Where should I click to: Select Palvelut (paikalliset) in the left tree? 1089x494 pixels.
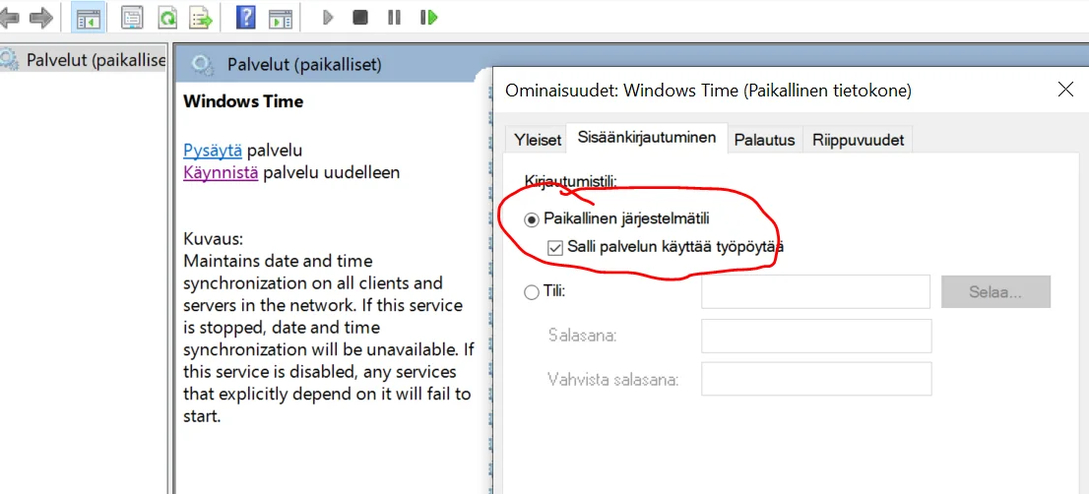(95, 60)
